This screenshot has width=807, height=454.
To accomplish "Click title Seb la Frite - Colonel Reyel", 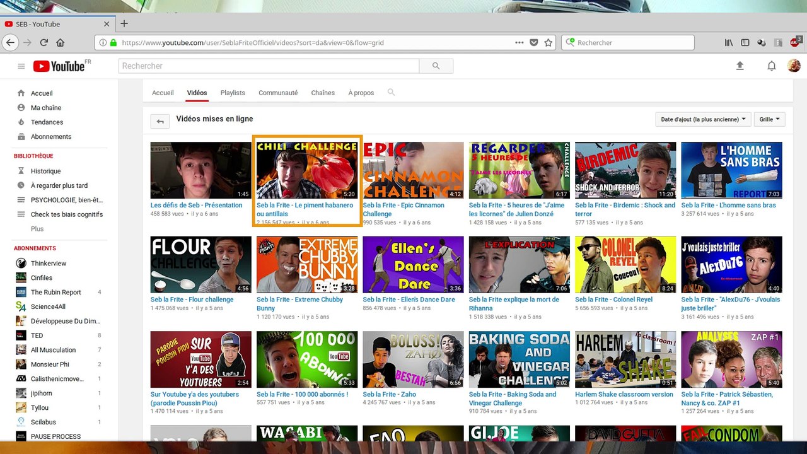I will point(613,300).
